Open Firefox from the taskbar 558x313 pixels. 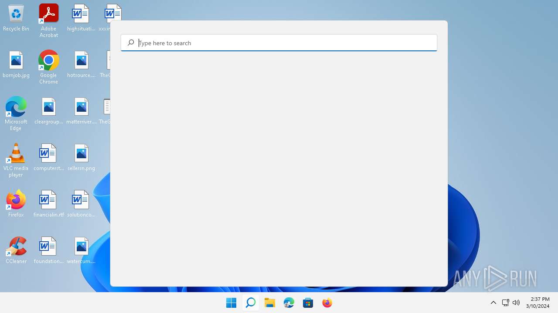coord(327,303)
